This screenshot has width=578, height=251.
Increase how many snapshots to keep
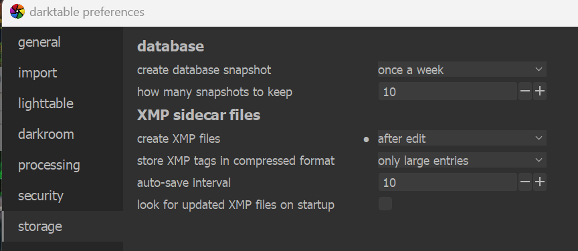click(x=540, y=91)
